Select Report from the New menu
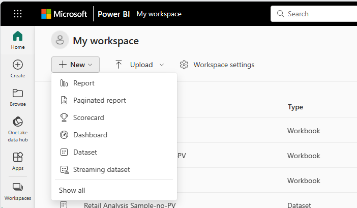Screen dimensions: 357x208 [x=84, y=83]
